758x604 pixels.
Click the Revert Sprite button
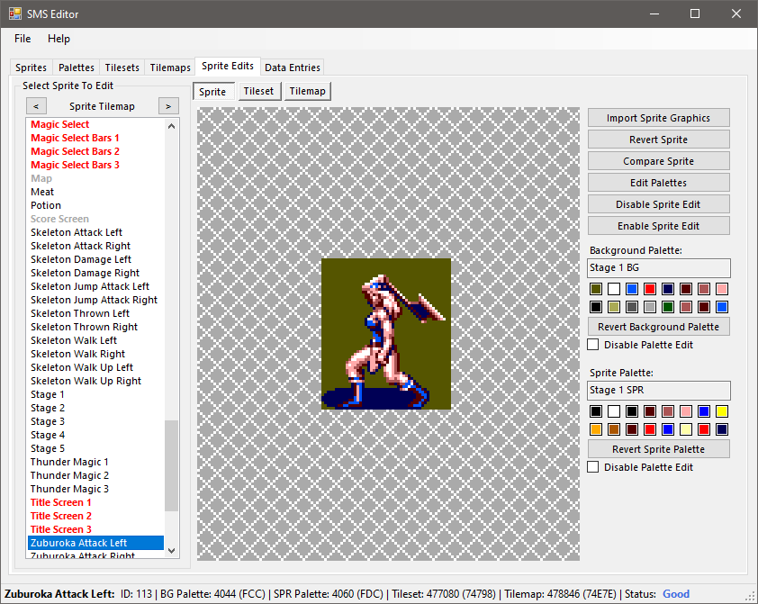click(x=658, y=140)
